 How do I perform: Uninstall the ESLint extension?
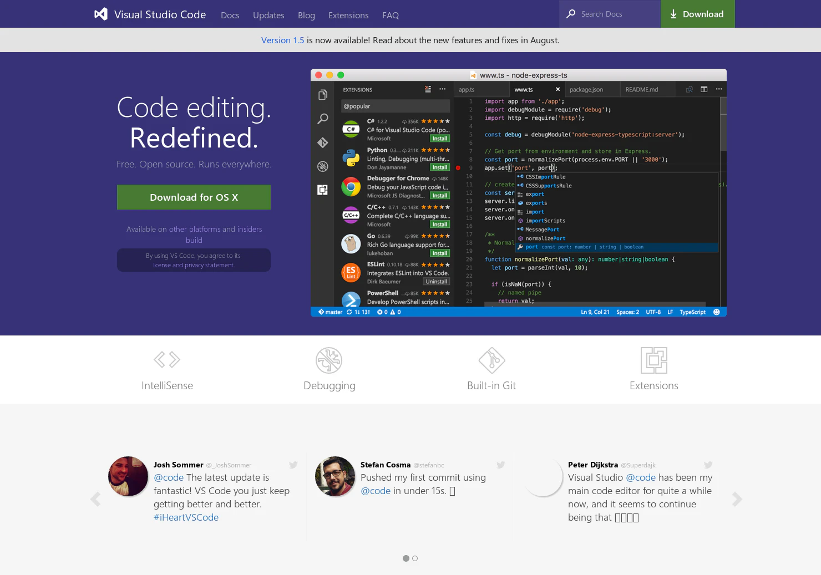tap(437, 282)
